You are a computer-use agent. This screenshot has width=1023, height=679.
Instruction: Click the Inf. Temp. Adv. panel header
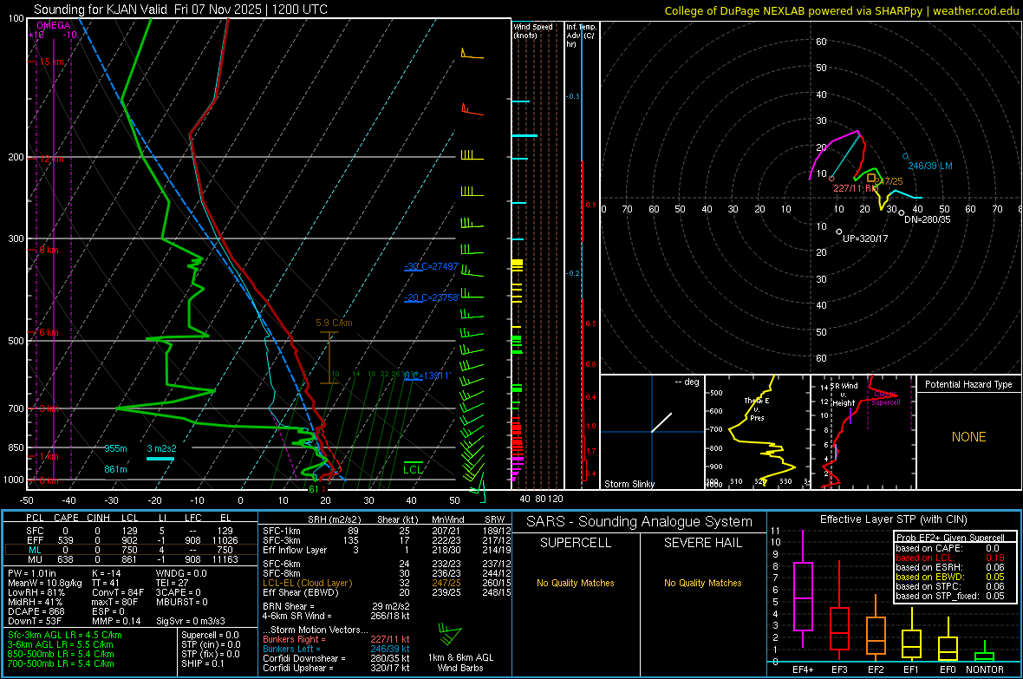[581, 36]
